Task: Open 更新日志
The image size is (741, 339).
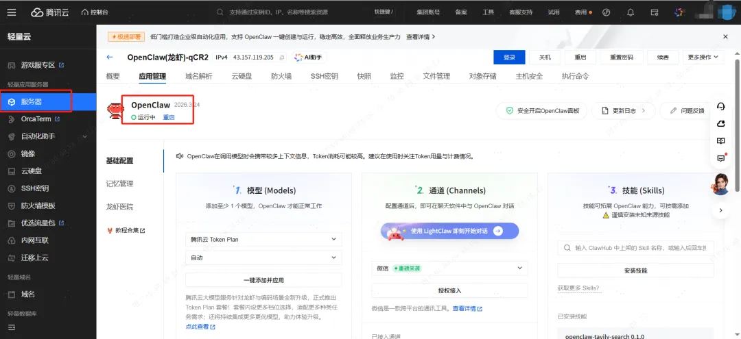Action: coord(624,111)
